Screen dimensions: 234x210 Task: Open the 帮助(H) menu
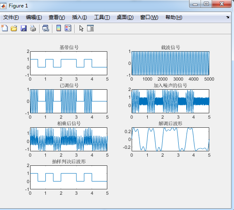(x=174, y=17)
